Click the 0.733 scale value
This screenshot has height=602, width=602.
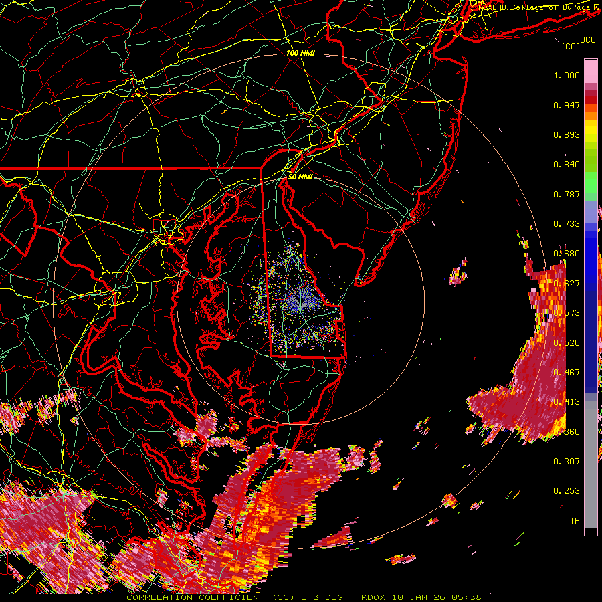[x=567, y=224]
